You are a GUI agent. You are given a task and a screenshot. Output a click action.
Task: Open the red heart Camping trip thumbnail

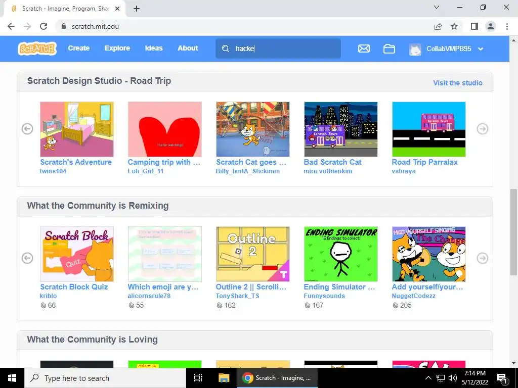[165, 129]
